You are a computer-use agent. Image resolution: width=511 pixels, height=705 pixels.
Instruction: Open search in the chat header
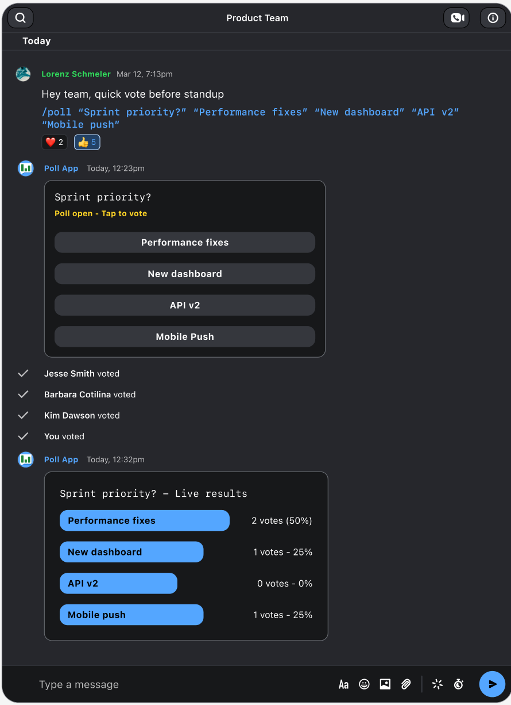21,18
